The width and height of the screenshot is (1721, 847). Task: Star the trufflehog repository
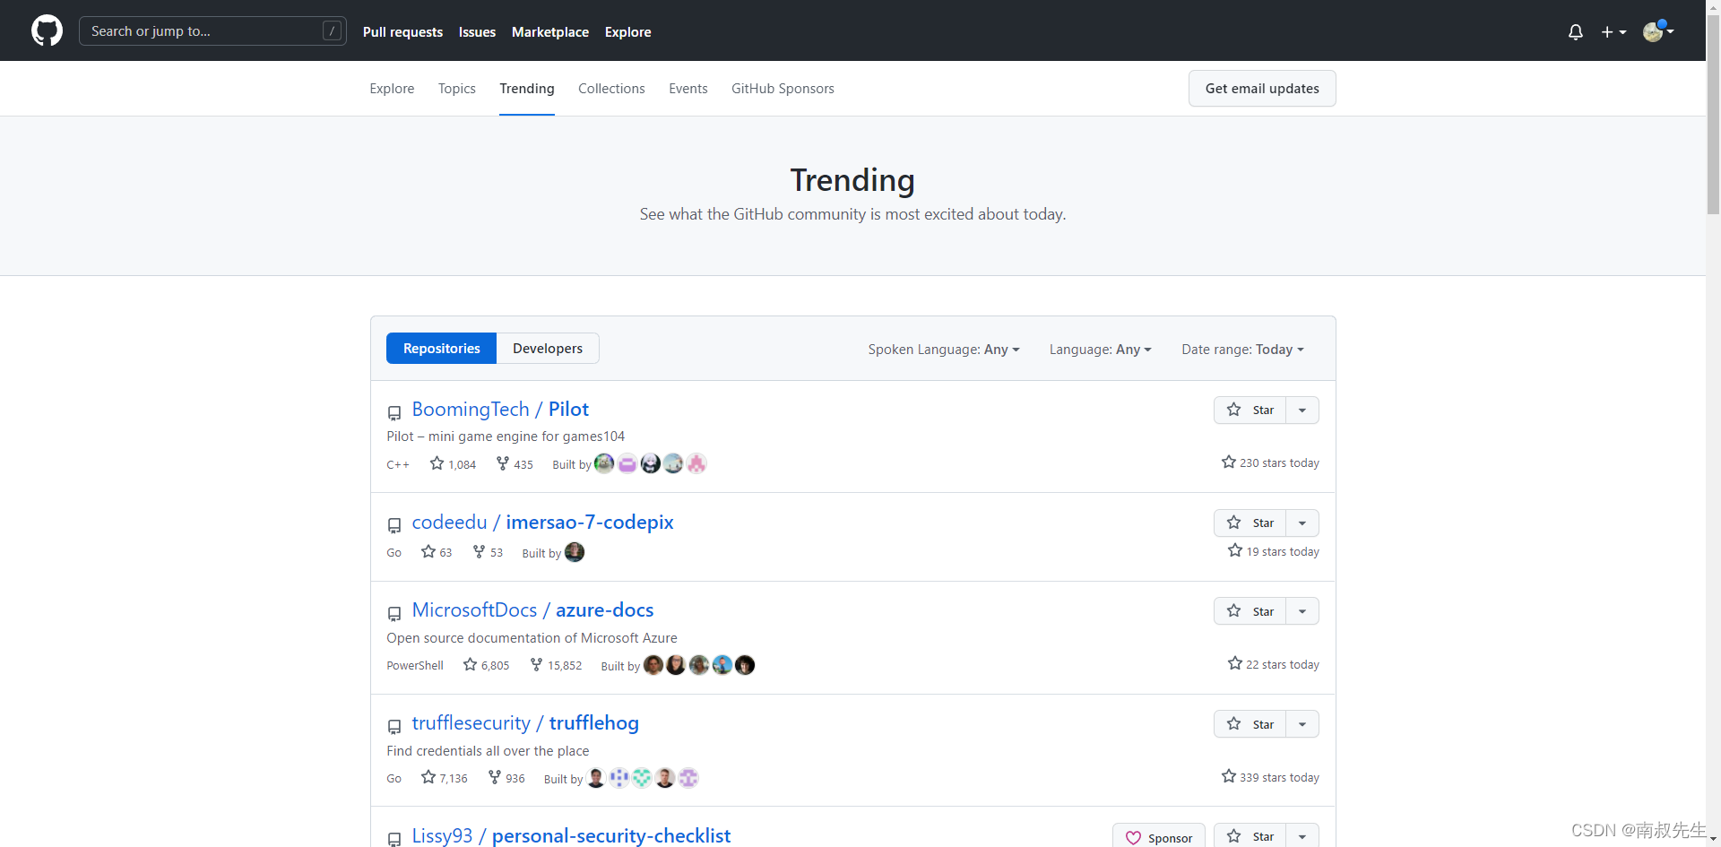[1250, 724]
